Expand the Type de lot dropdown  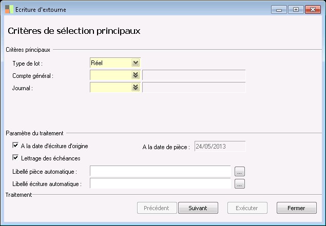(x=136, y=63)
